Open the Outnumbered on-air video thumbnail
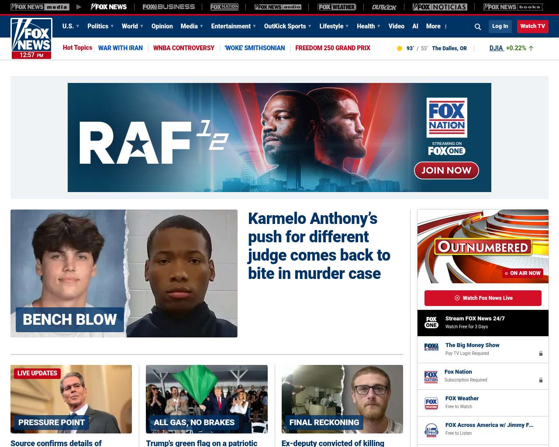 pos(483,246)
